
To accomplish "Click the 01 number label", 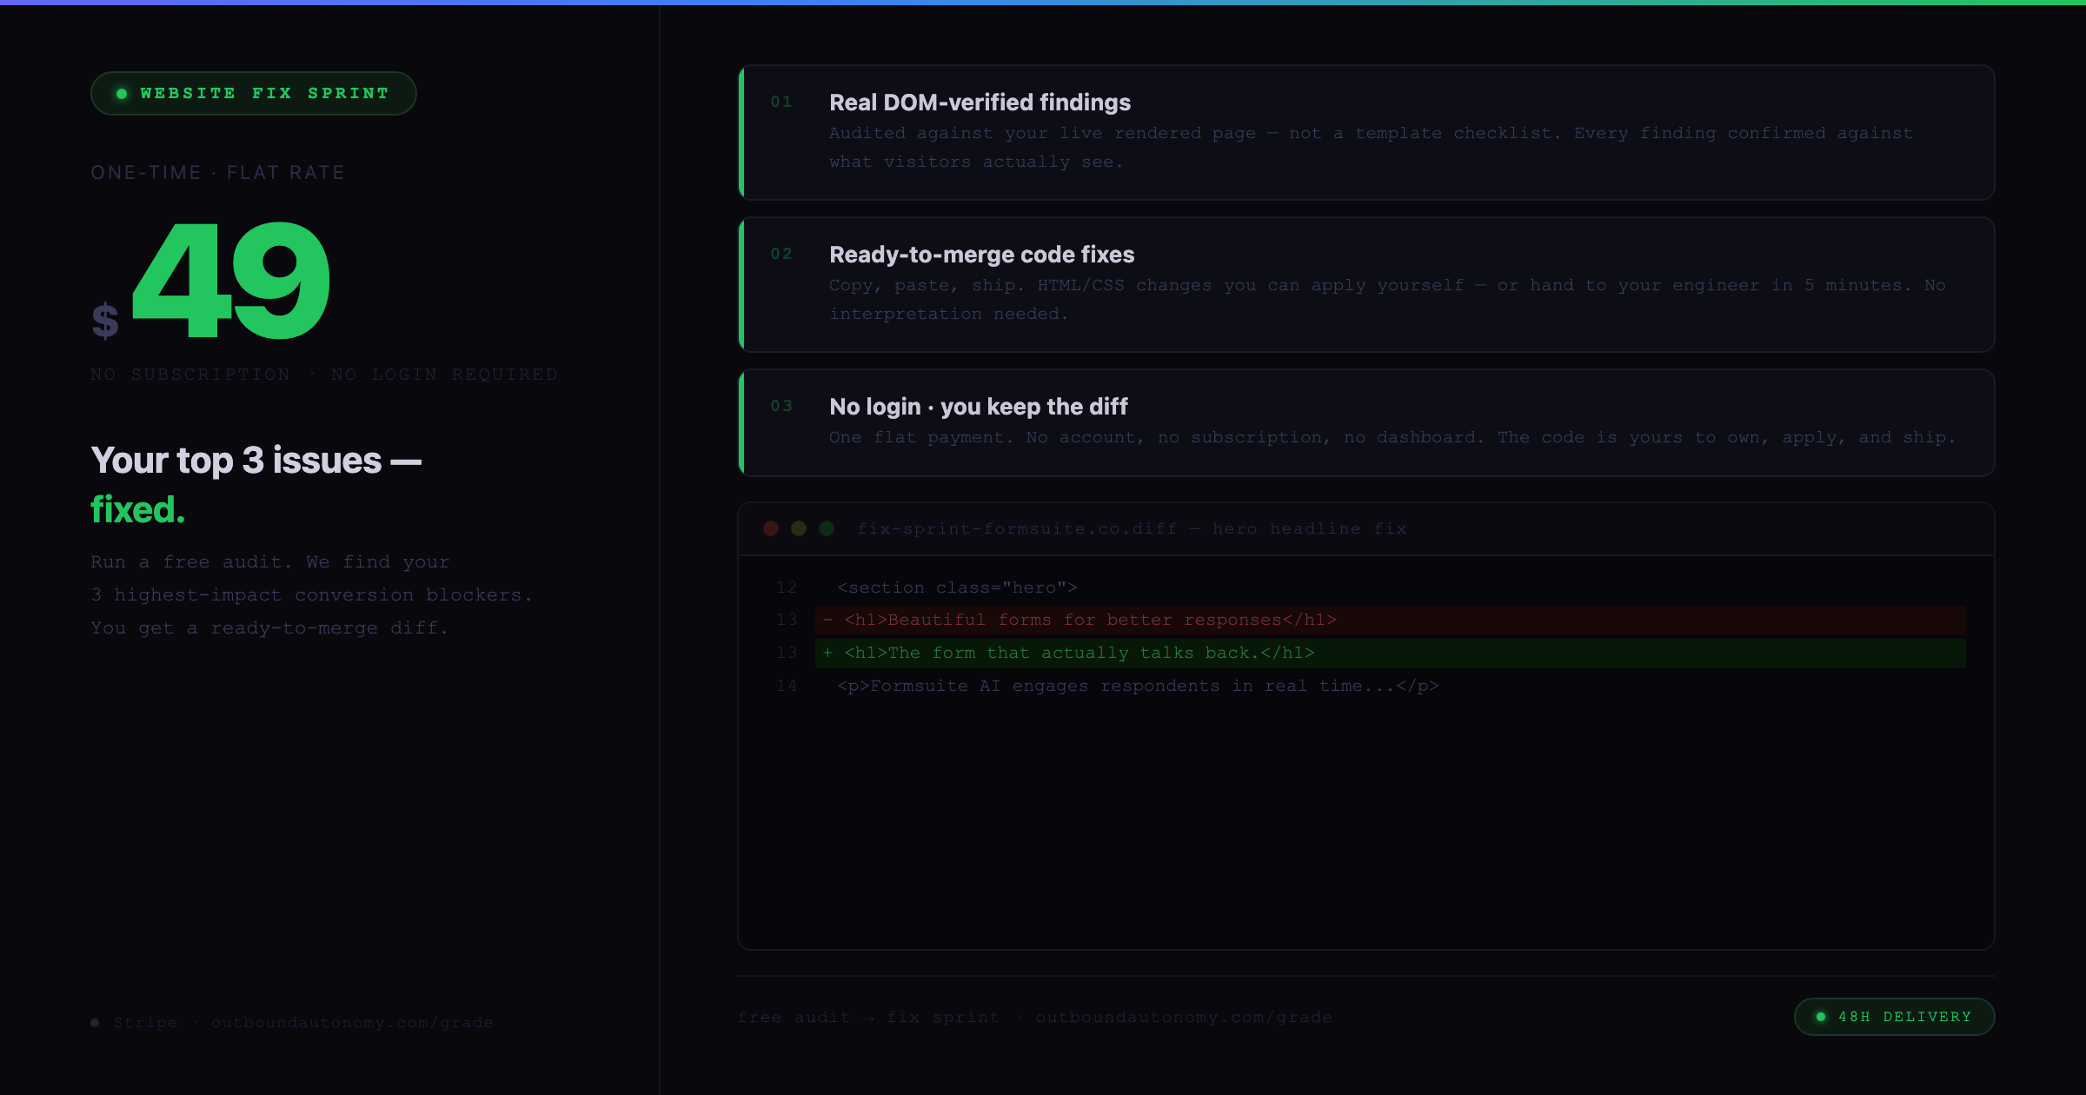I will coord(781,102).
